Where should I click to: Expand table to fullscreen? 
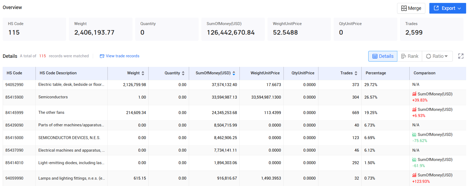[x=461, y=56]
